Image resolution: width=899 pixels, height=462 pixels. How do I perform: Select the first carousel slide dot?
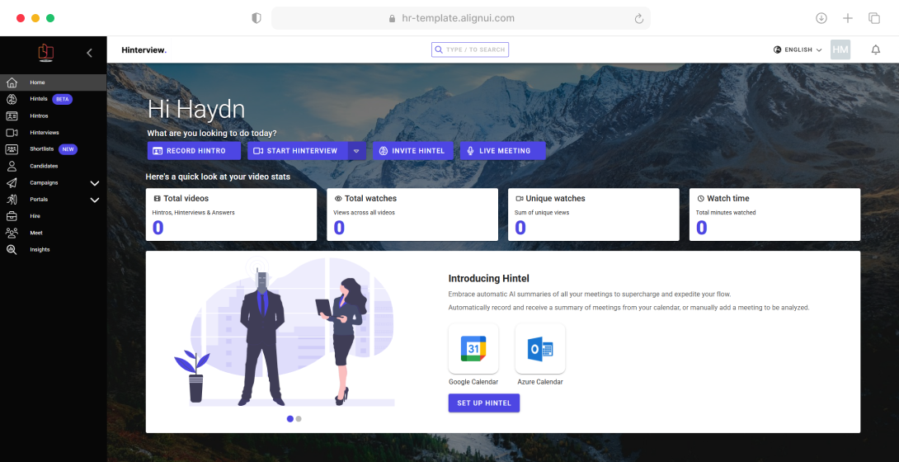pos(289,419)
